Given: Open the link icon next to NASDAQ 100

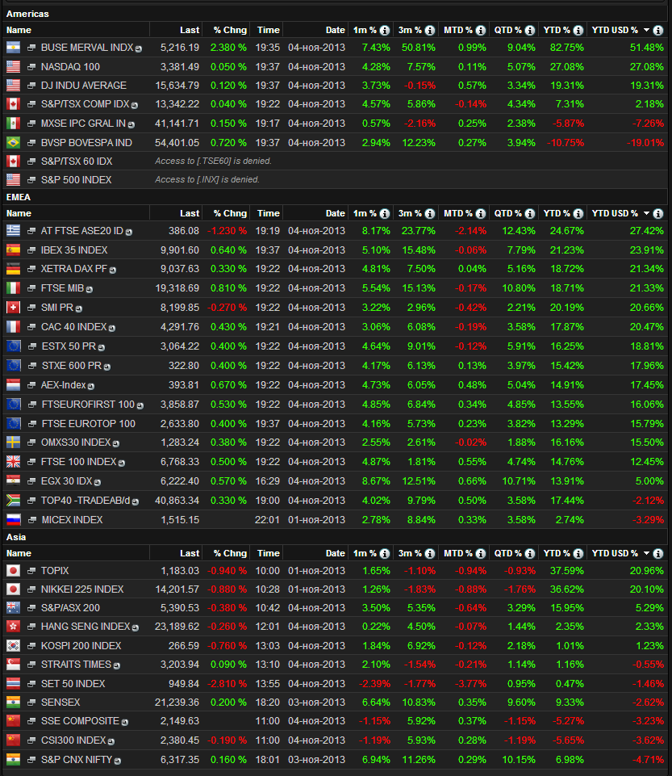Looking at the screenshot, I should click(x=31, y=67).
